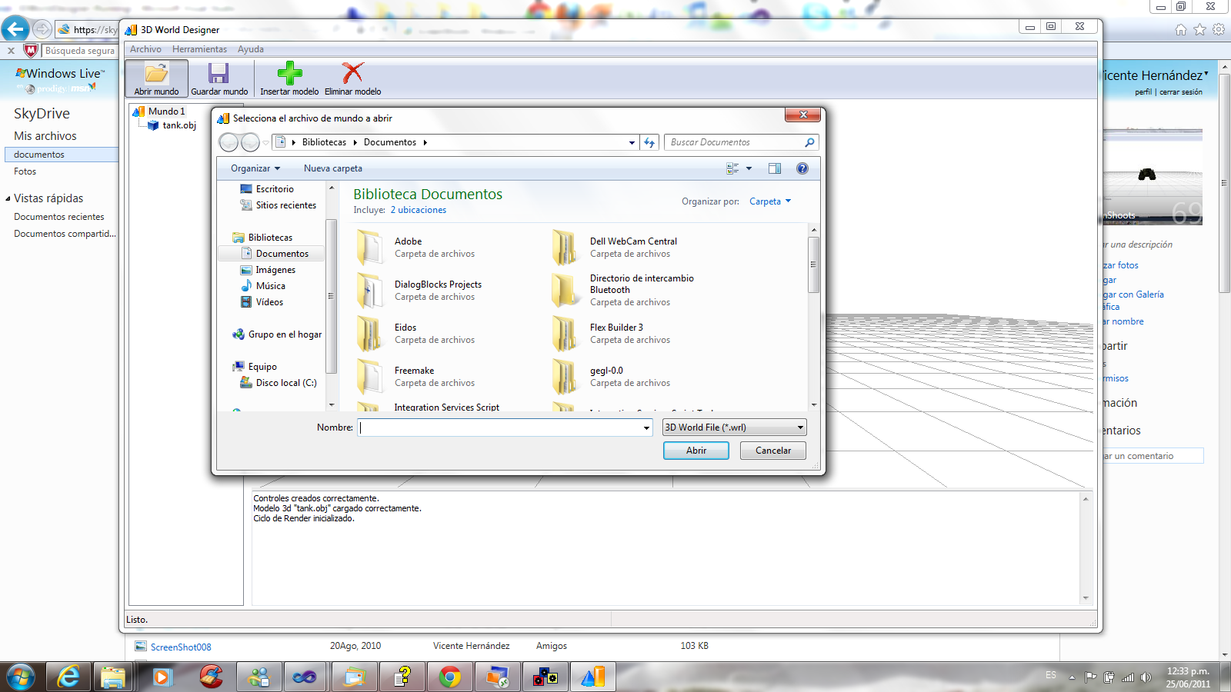This screenshot has height=692, width=1231.
Task: Click the browser back arrow button
Action: pyautogui.click(x=15, y=29)
